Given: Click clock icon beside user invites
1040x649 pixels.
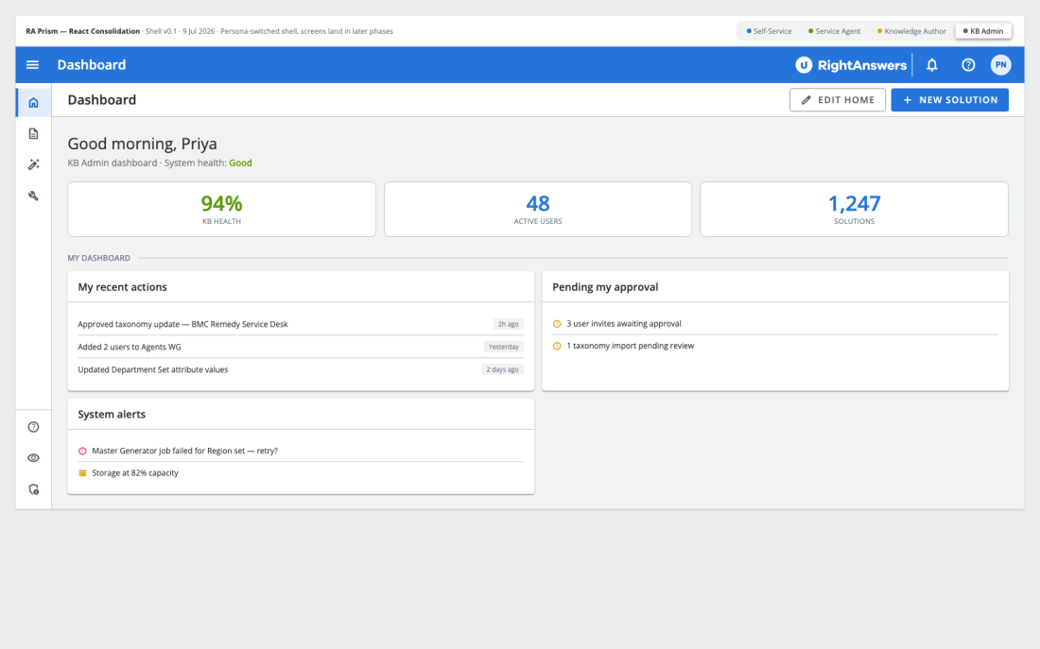Looking at the screenshot, I should point(557,324).
